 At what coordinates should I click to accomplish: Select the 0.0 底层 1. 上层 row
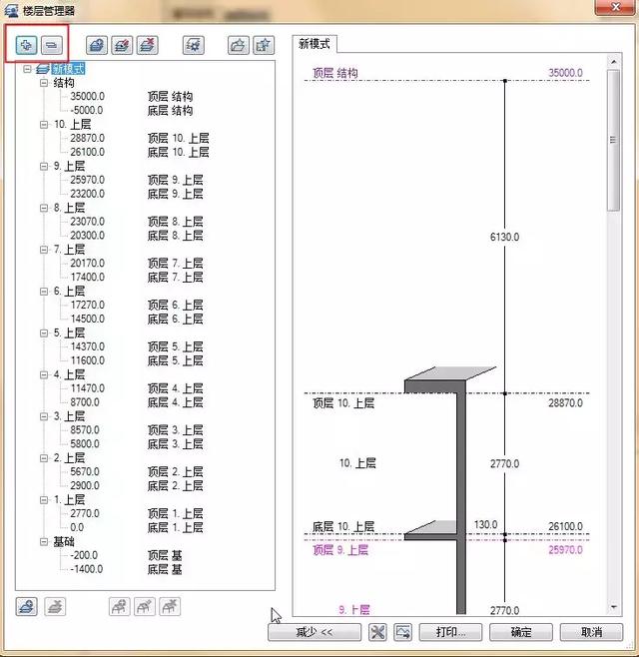click(x=137, y=527)
